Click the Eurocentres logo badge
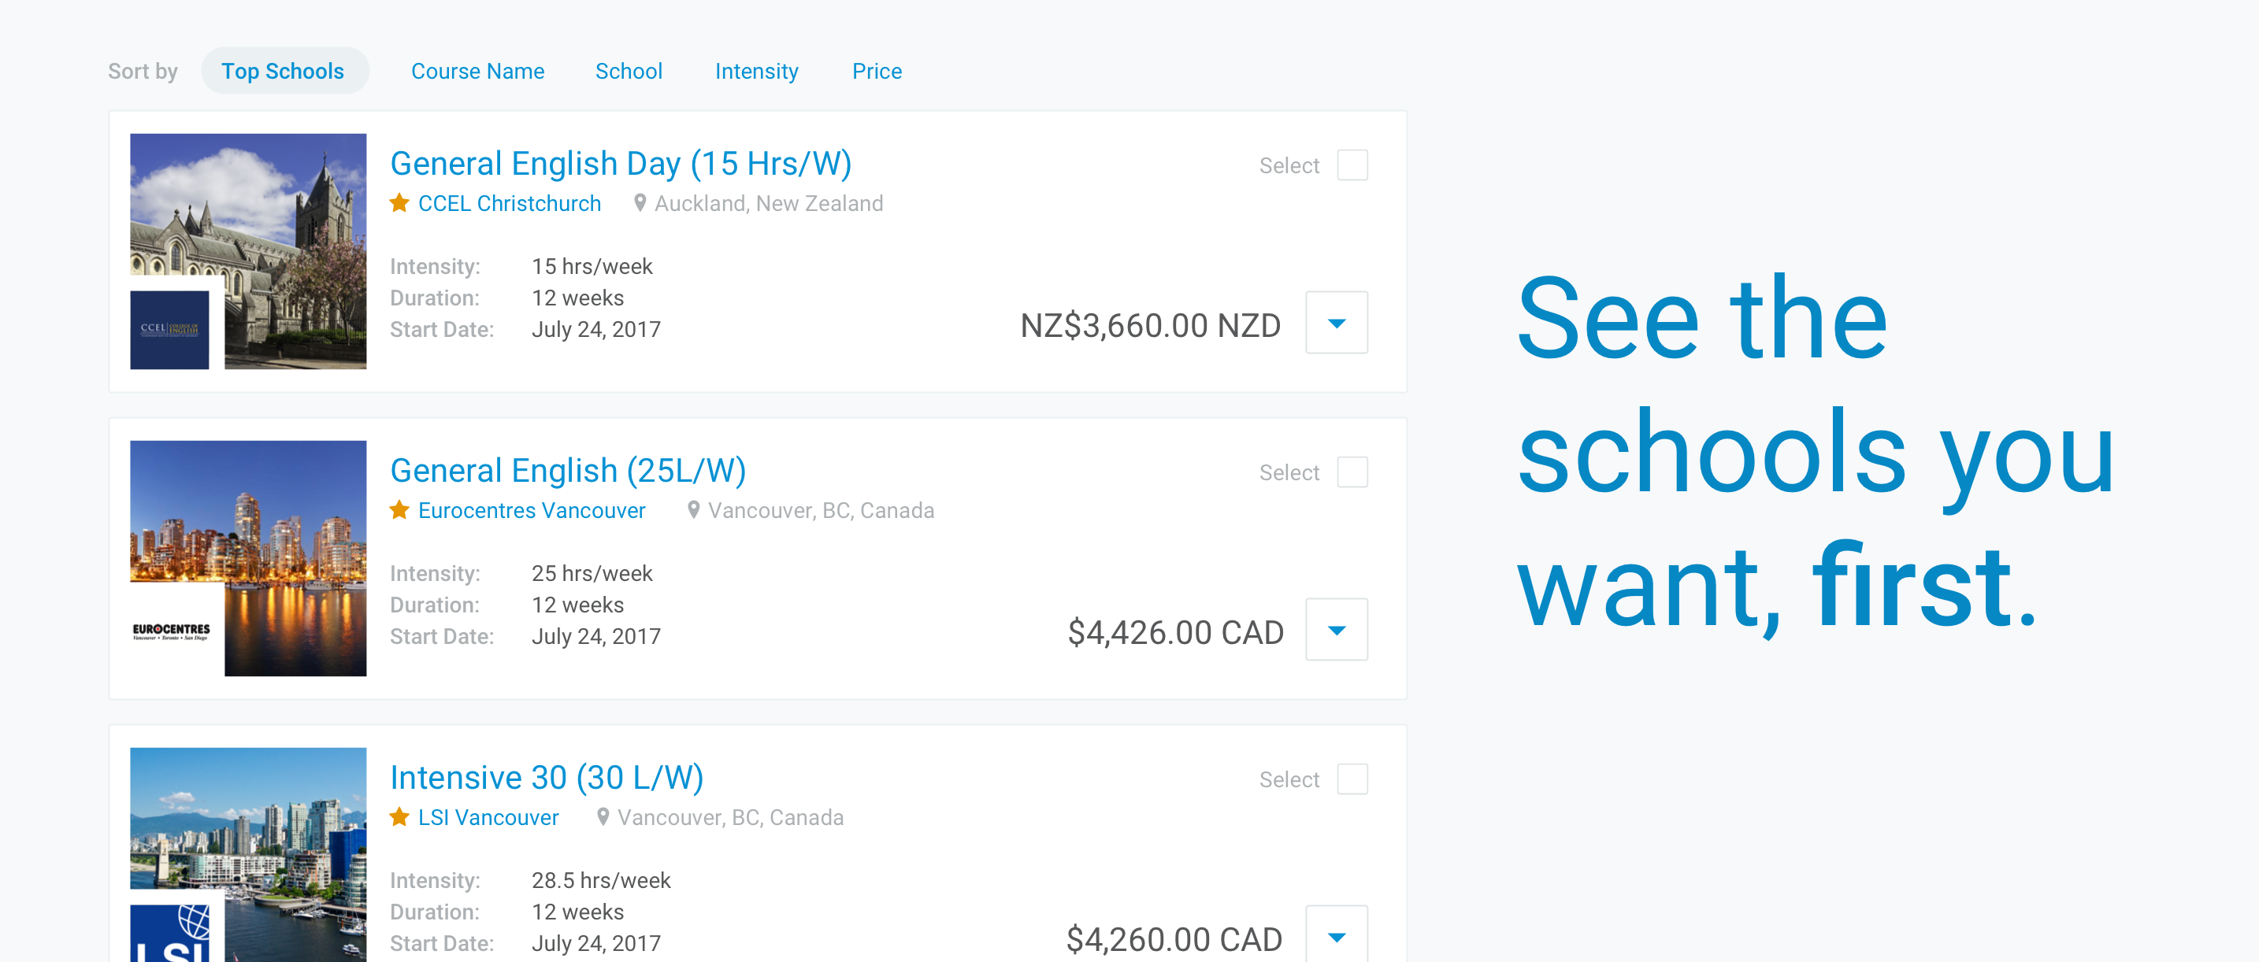The image size is (2259, 962). 171,631
